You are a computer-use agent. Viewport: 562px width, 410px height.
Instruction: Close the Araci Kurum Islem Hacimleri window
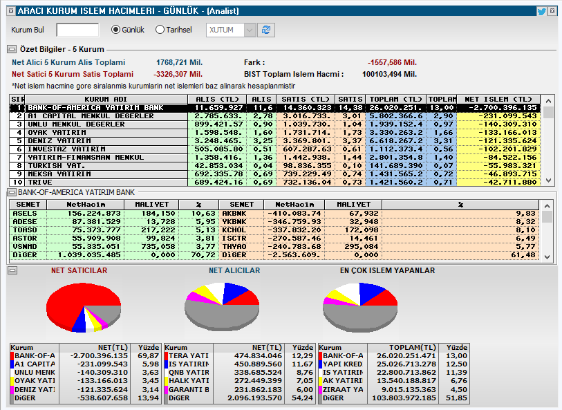(x=552, y=11)
